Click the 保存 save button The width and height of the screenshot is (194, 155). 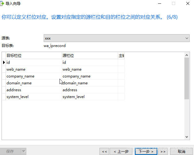[10, 151]
